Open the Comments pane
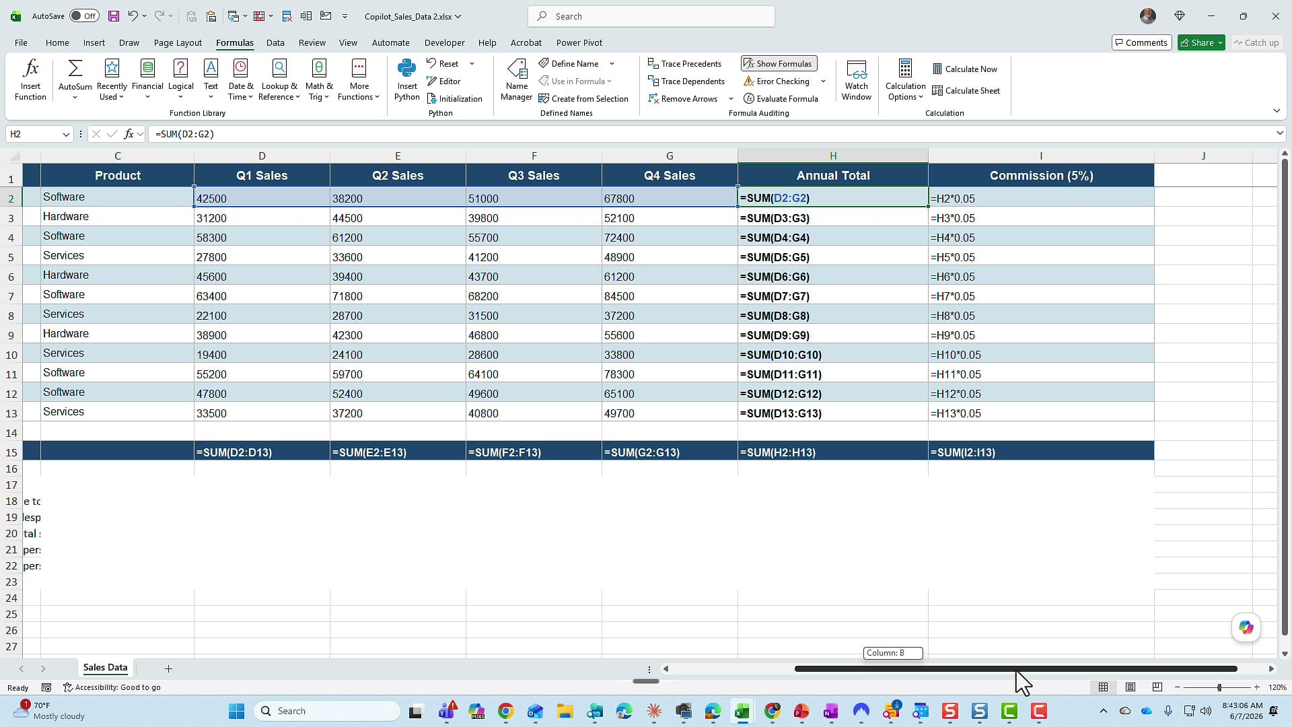Viewport: 1292px width, 727px height. tap(1141, 42)
